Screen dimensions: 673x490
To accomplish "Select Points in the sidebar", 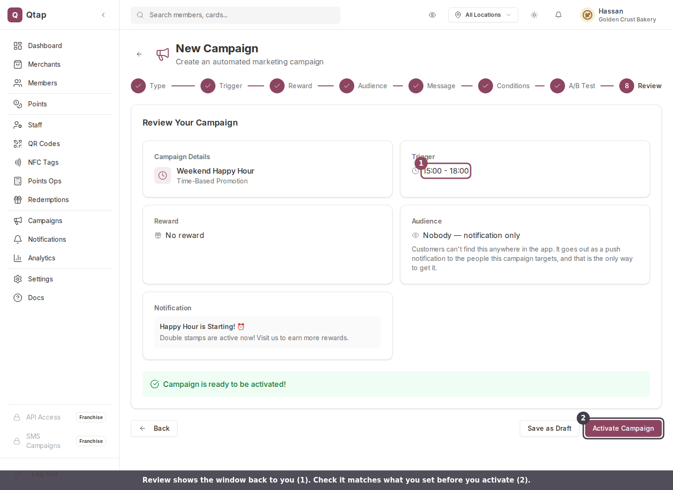I will tap(59, 104).
